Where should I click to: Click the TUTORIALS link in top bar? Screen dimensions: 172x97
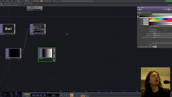coord(36,1)
